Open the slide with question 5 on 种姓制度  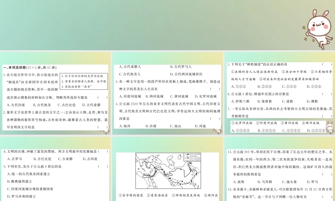coord(279,93)
